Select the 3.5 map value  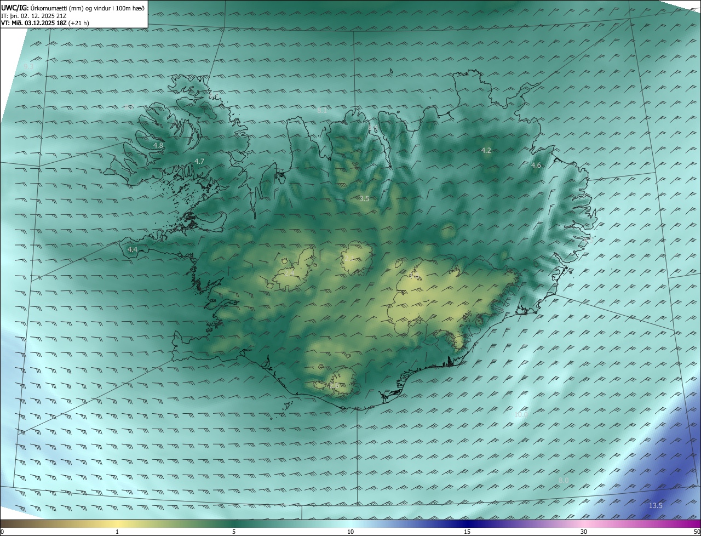pos(364,198)
